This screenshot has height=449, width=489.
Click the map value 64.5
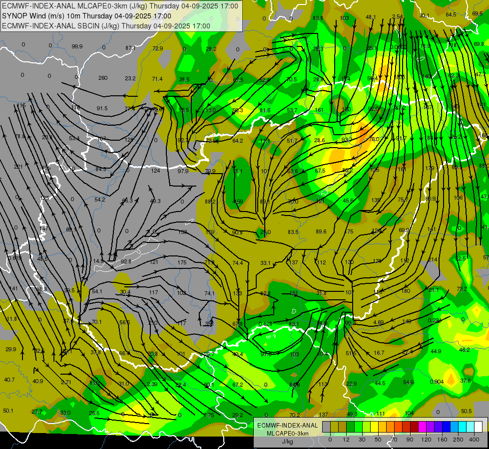point(451,14)
